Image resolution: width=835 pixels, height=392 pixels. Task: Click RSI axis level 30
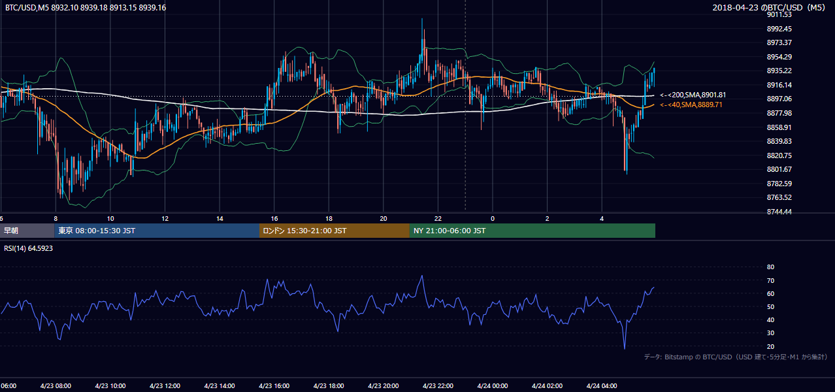tap(770, 333)
